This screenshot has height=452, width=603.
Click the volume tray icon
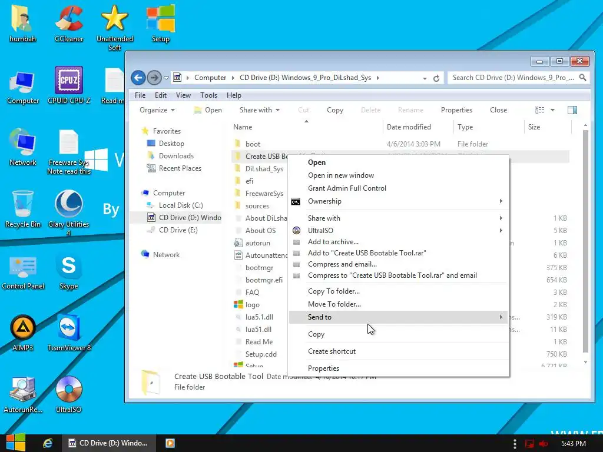coord(544,444)
